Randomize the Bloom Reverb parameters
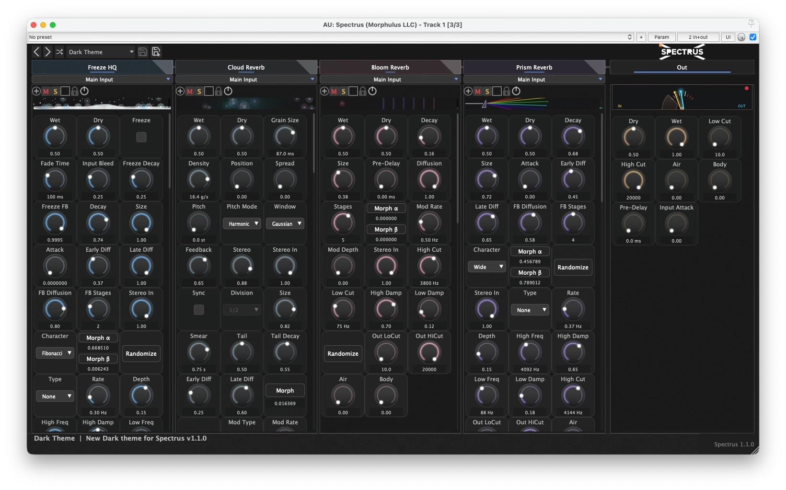Image resolution: width=786 pixels, height=490 pixels. pyautogui.click(x=342, y=353)
